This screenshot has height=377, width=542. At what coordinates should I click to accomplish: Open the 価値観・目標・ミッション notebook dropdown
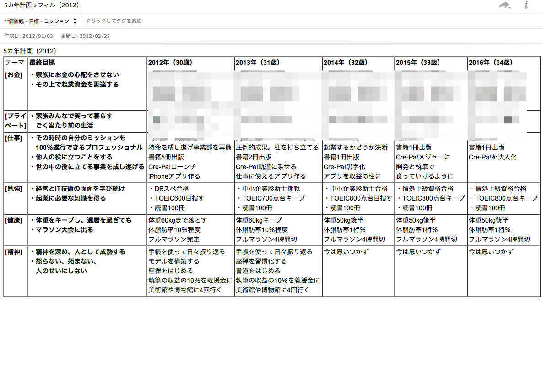[37, 21]
